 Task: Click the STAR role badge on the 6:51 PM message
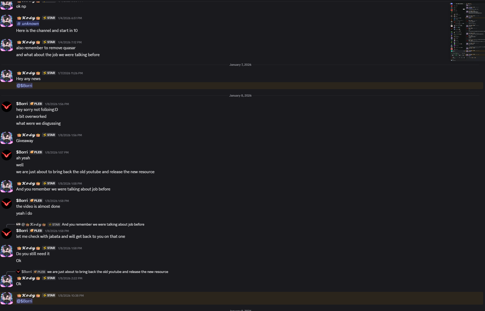coord(49,18)
